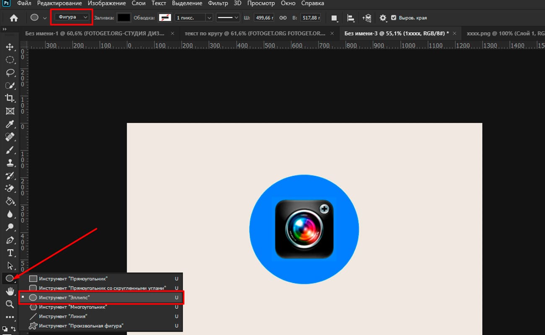Open the tool preset picker arrow
545x335 pixels.
pyautogui.click(x=45, y=18)
